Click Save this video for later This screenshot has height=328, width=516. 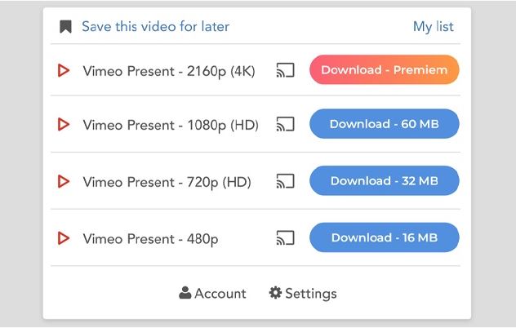(155, 27)
